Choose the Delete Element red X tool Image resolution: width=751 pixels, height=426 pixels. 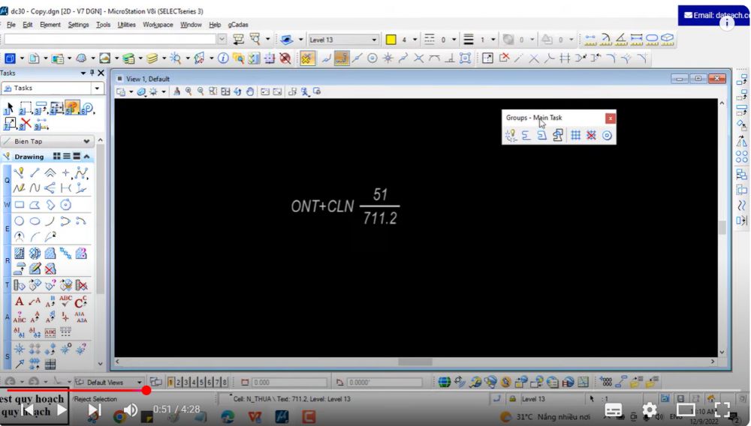pyautogui.click(x=26, y=124)
